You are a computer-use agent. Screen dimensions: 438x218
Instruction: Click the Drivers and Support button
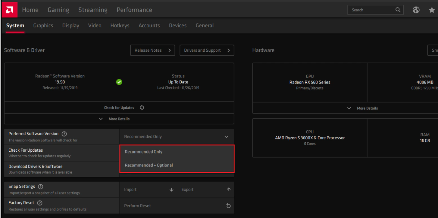(207, 50)
